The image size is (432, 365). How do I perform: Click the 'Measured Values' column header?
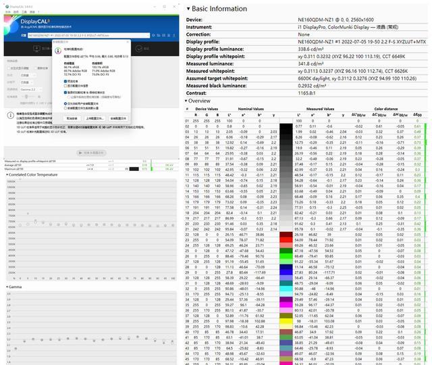tap(320, 109)
